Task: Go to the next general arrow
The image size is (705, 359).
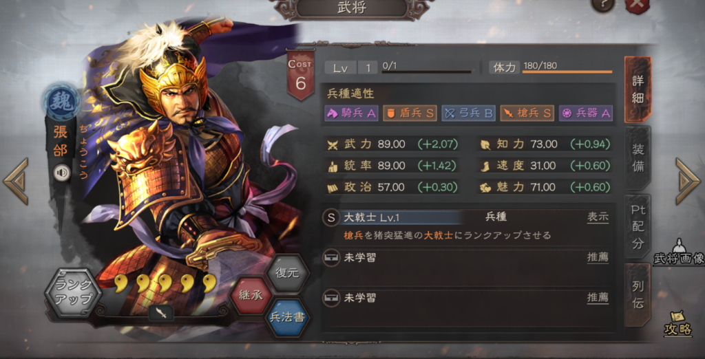Action: coord(688,181)
